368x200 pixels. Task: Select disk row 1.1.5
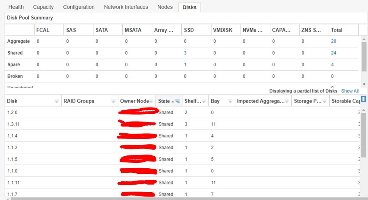tap(182, 159)
